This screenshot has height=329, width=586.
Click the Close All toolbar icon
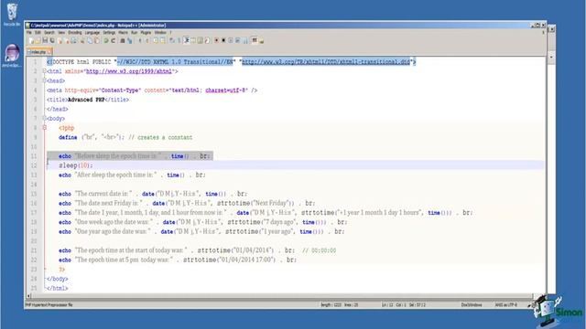point(67,40)
